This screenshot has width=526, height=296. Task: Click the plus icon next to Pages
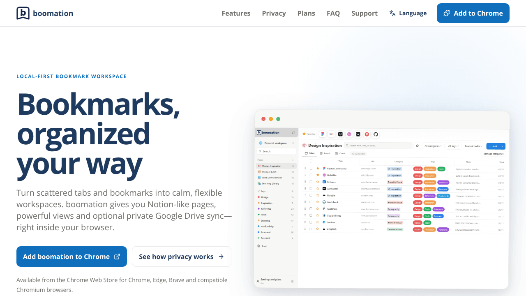[x=293, y=160]
